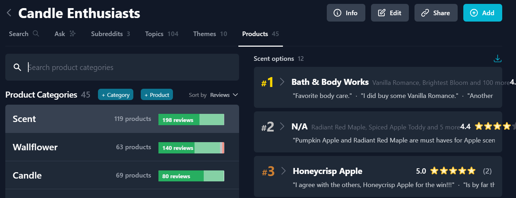Switch to the Themes tab
Image resolution: width=516 pixels, height=198 pixels.
(210, 34)
